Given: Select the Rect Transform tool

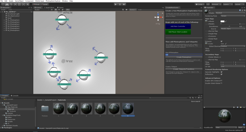Looking at the screenshot, I should tap(19, 4).
